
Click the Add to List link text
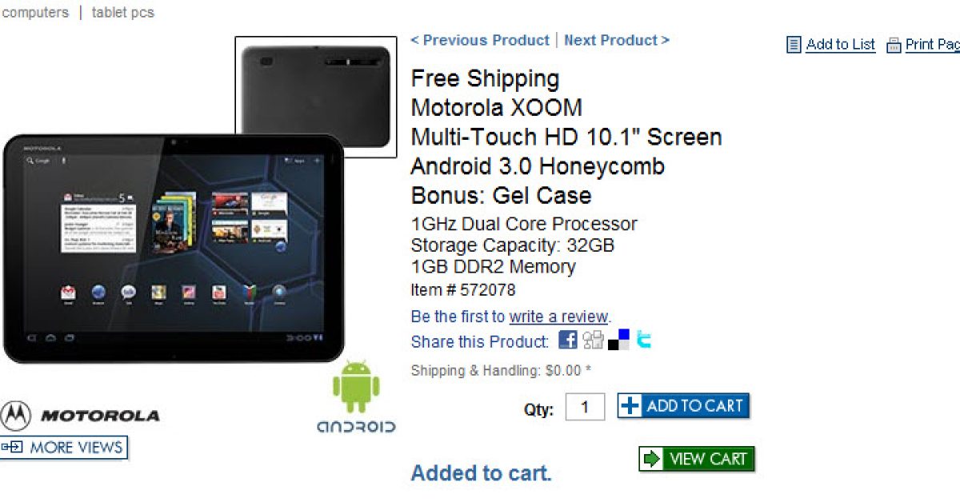click(x=841, y=45)
